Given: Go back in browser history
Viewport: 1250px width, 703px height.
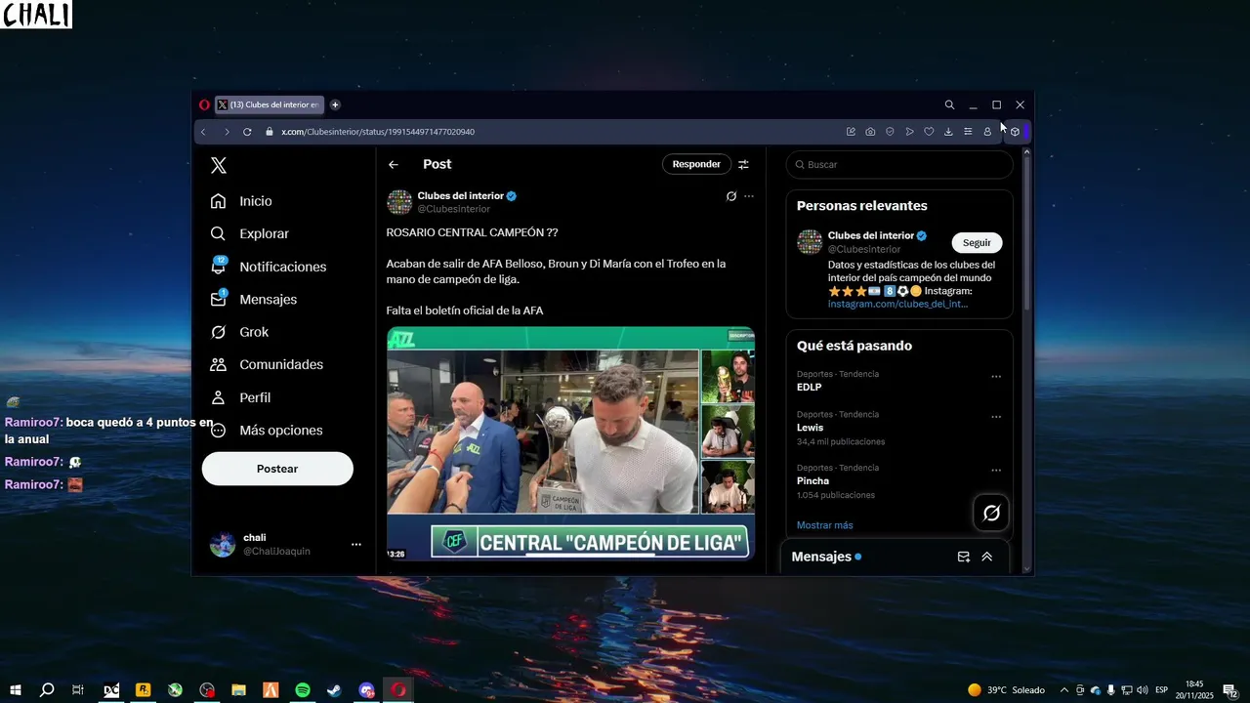Looking at the screenshot, I should point(203,132).
